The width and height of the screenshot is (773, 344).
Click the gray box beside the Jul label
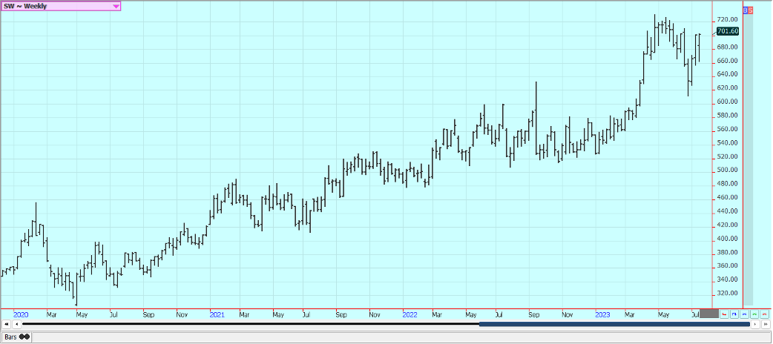[709, 314]
